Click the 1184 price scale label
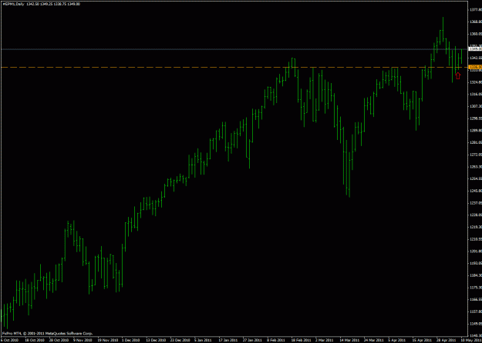Screen dimensions: 482x343 coord(475,275)
